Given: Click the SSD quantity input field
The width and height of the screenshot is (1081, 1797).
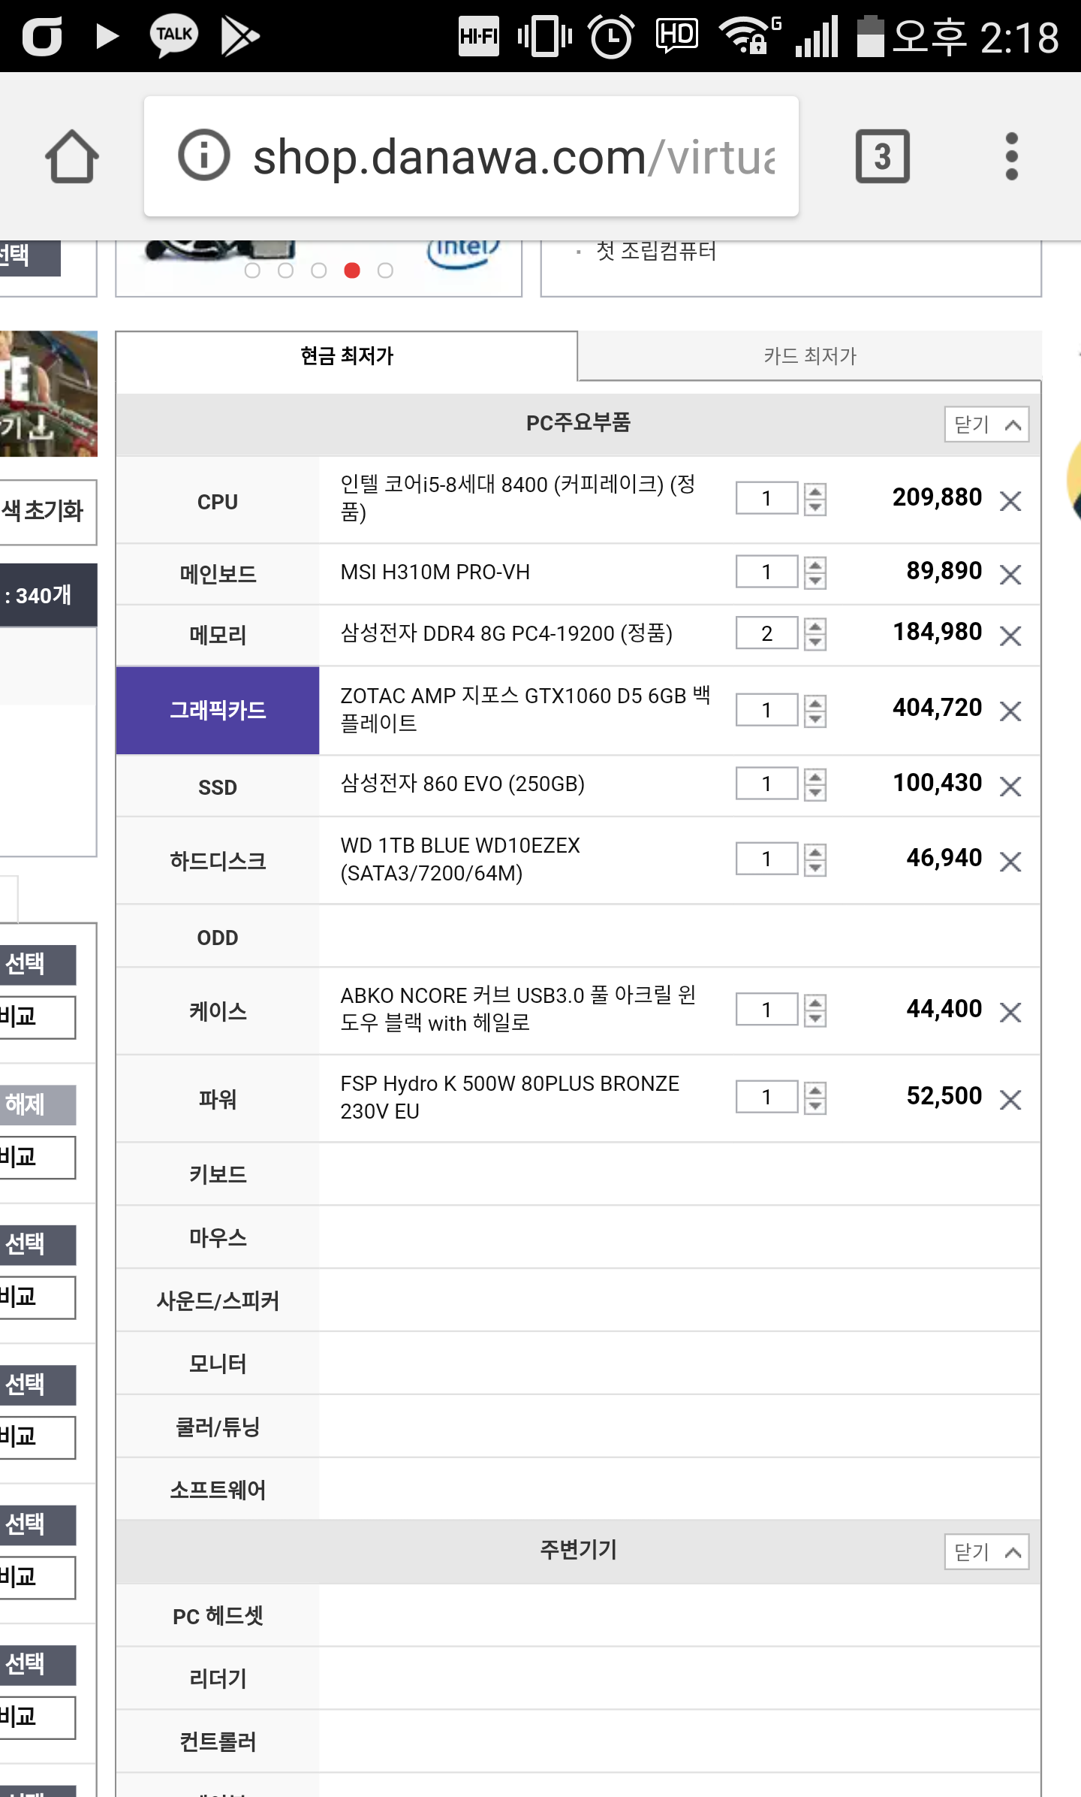Looking at the screenshot, I should tap(766, 784).
